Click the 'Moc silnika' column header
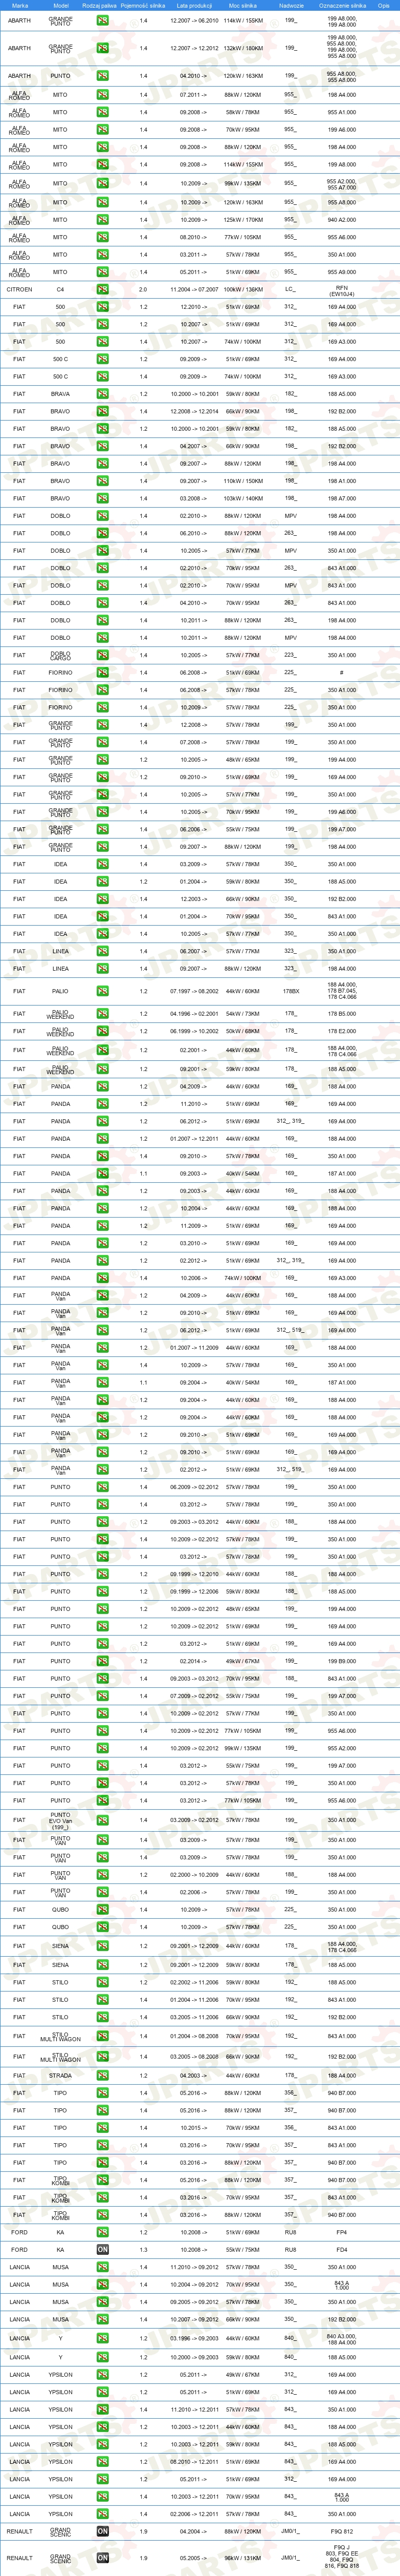 click(x=242, y=5)
